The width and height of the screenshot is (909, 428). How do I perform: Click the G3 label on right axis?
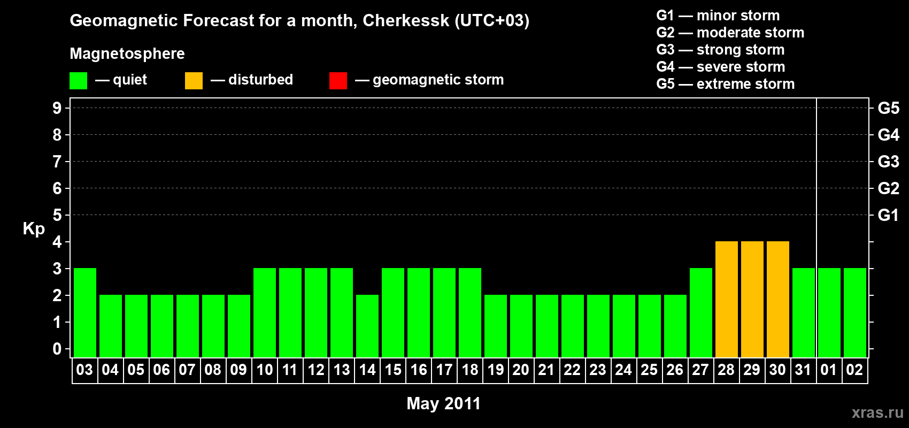888,162
